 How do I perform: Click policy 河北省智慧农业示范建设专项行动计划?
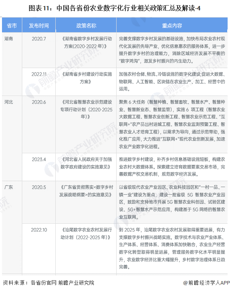(x=86, y=109)
